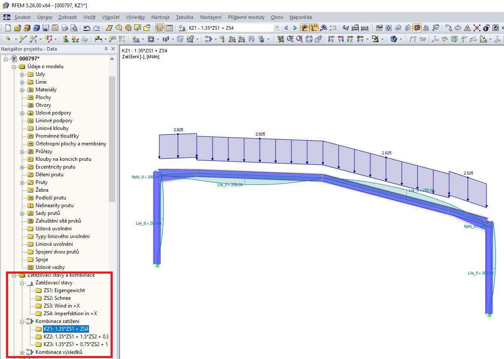The width and height of the screenshot is (504, 359).
Task: Expand the Pruty tree node
Action: (x=22, y=182)
